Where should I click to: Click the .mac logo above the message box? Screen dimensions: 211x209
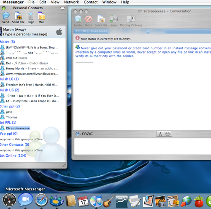pos(84,134)
